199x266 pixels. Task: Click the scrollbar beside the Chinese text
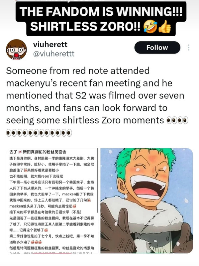tap(97, 180)
